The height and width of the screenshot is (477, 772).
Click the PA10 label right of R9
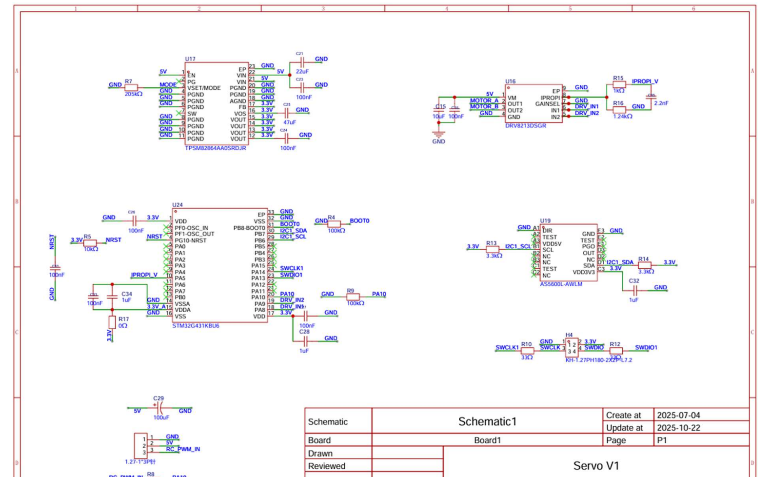click(379, 294)
